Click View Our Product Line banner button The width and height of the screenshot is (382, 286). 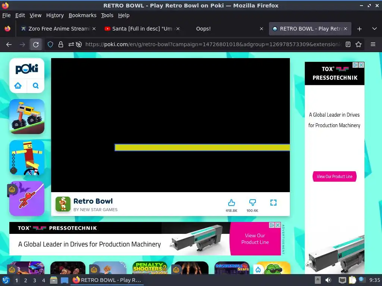(255, 239)
